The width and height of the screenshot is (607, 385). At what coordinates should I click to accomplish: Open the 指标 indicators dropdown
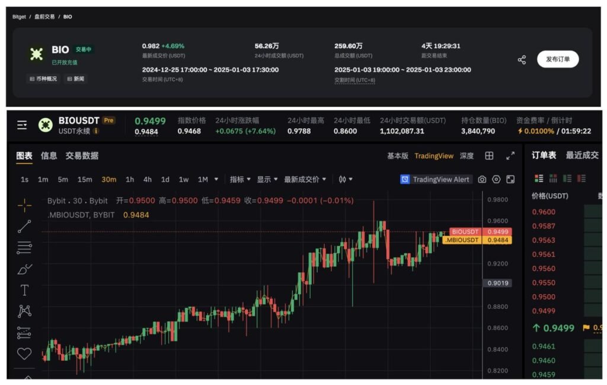[239, 179]
